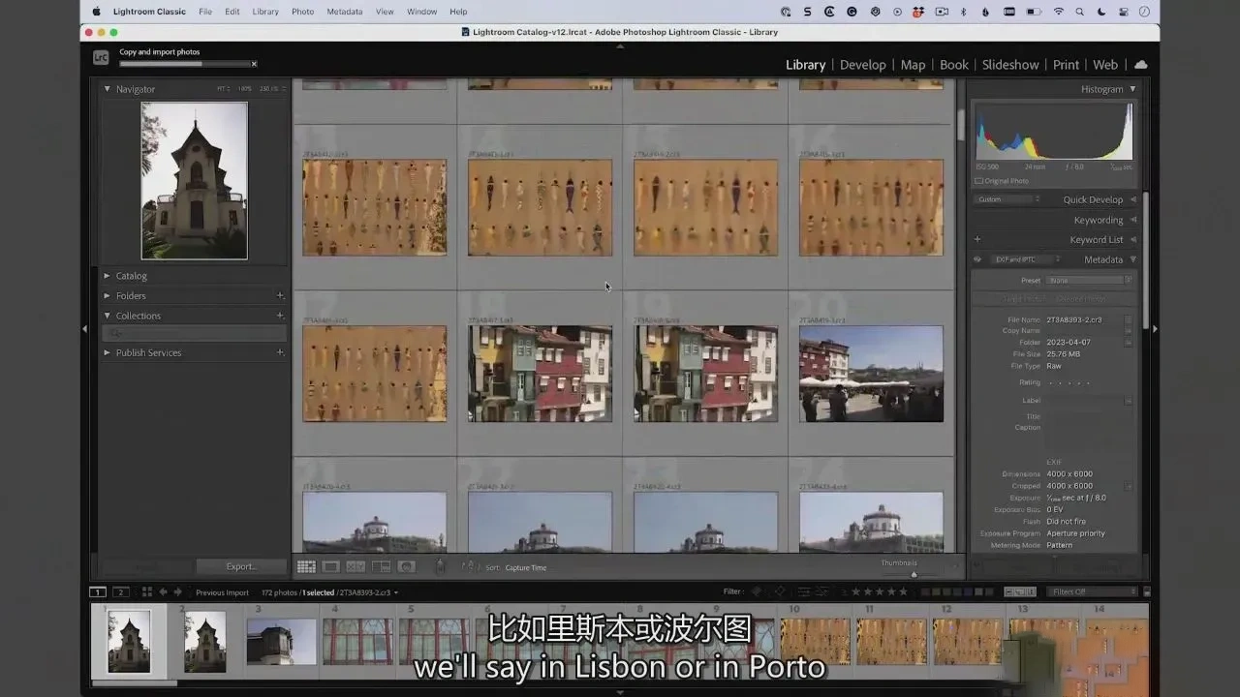Screen dimensions: 1240x697
Task: Open second window display button 2
Action: [121, 592]
